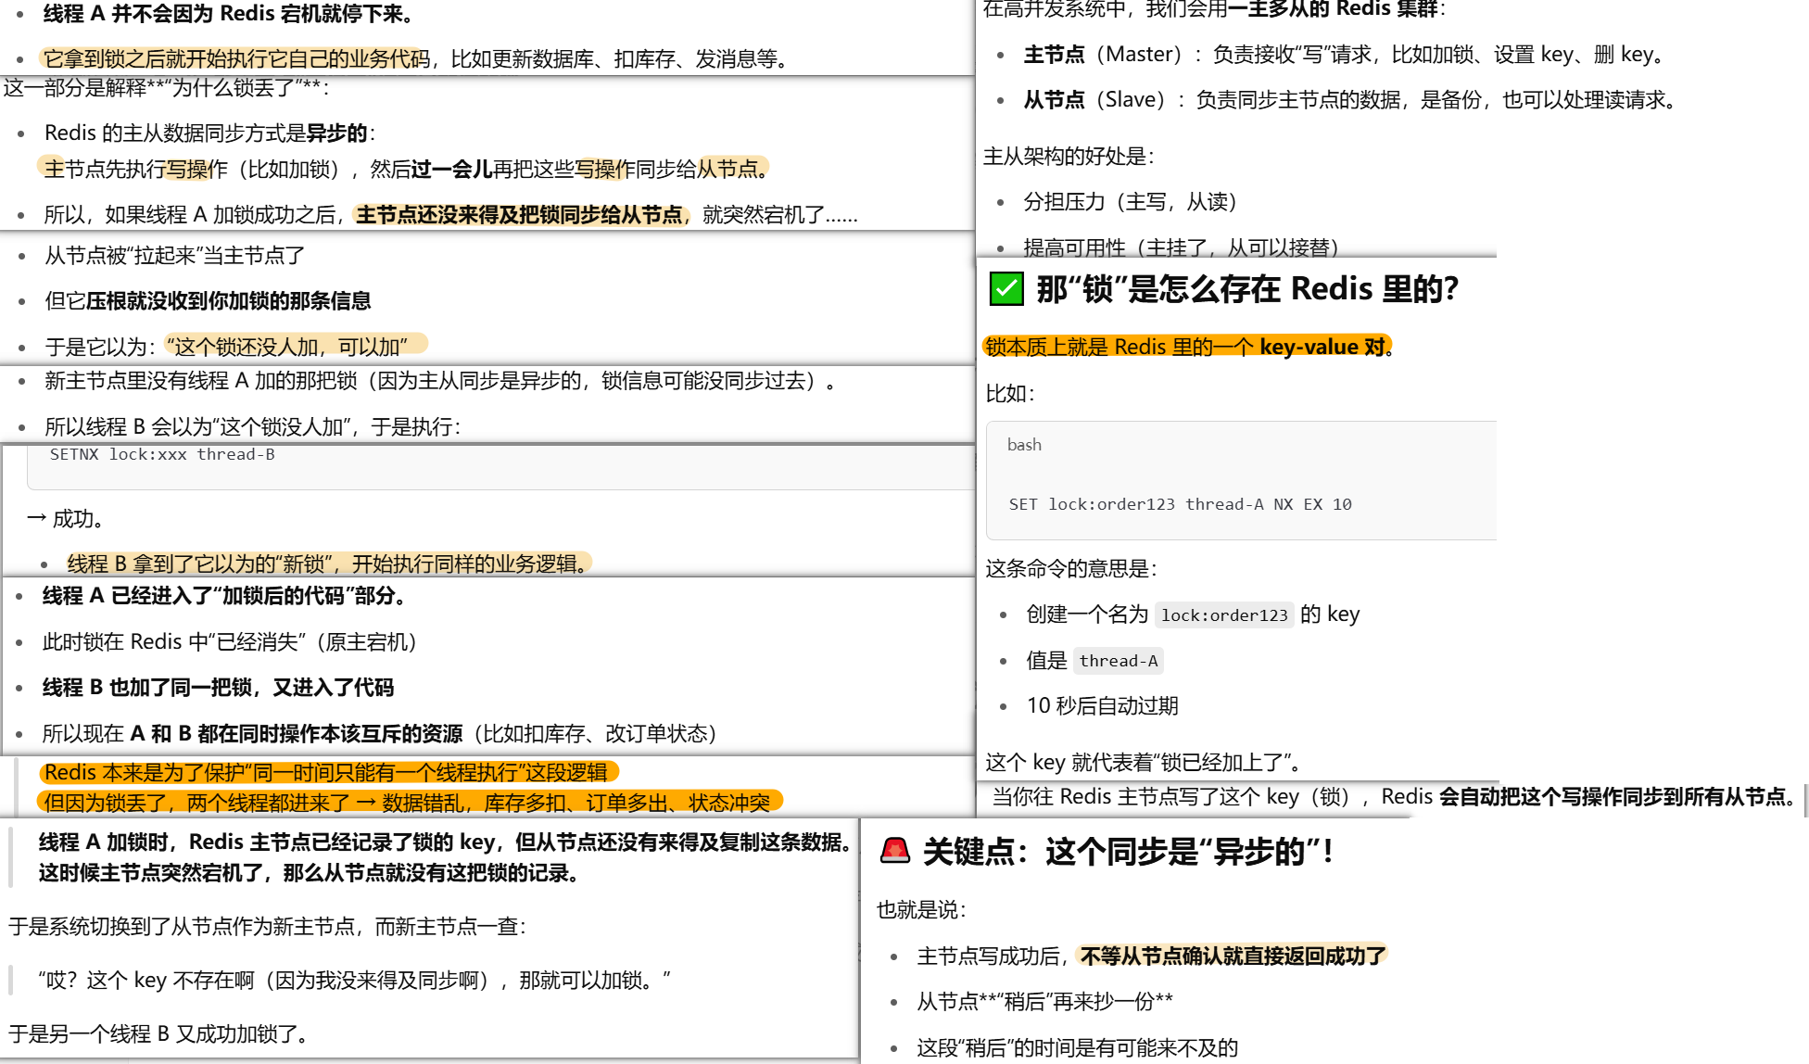
Task: Click the quote starting "哎？这个 key 不存在啊"
Action: point(355,981)
